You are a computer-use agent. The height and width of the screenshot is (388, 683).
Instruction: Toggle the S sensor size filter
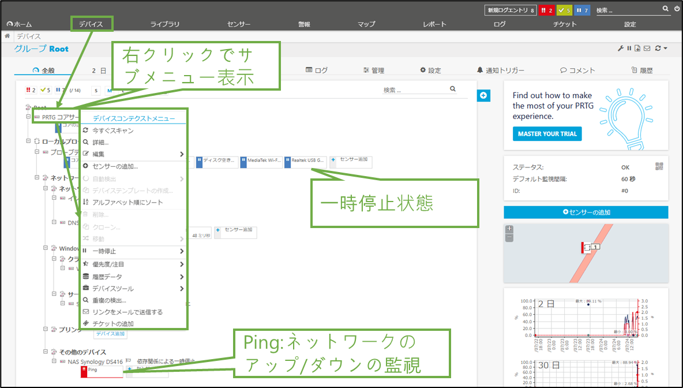tap(96, 90)
